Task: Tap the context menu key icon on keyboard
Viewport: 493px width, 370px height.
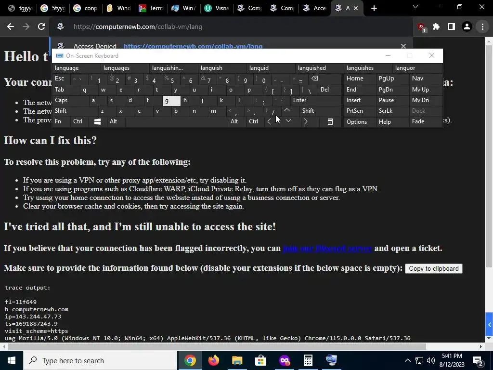Action: pyautogui.click(x=330, y=121)
